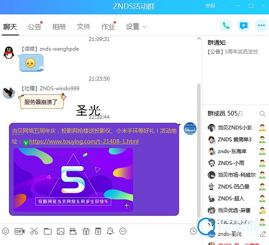Select member znds-圣光
Viewport: 269px width, 245px height.
(x=236, y=234)
